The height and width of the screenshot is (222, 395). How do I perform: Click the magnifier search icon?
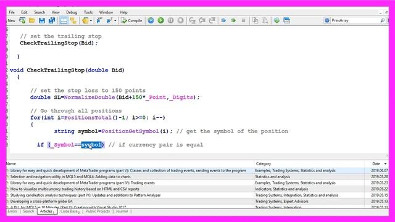[383, 20]
